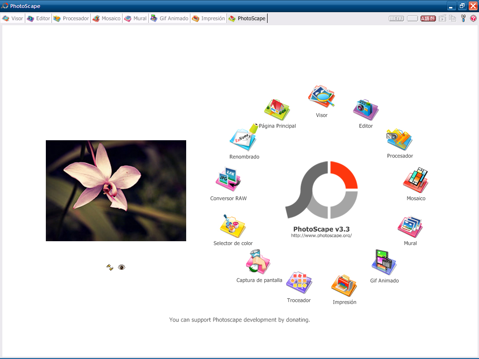Open the Visor icon in the circular launcher
479x359 pixels.
coord(321,96)
